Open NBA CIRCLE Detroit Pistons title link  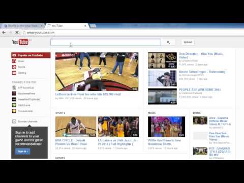[71, 142]
